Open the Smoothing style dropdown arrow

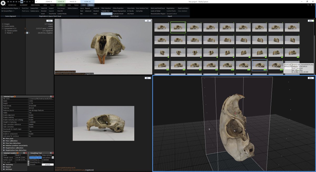[x=53, y=158]
